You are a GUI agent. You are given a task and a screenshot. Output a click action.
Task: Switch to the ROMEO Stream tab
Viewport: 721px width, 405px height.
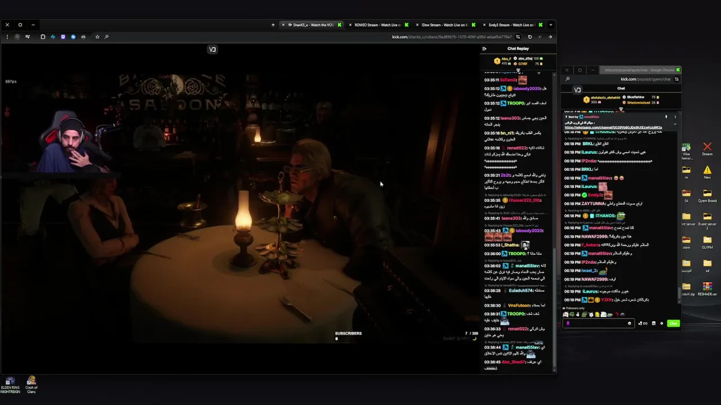click(378, 25)
